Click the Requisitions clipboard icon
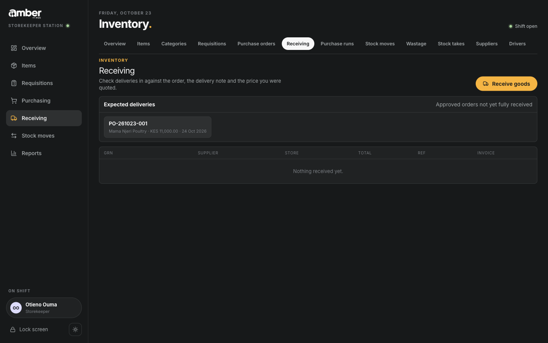548x343 pixels. point(14,83)
